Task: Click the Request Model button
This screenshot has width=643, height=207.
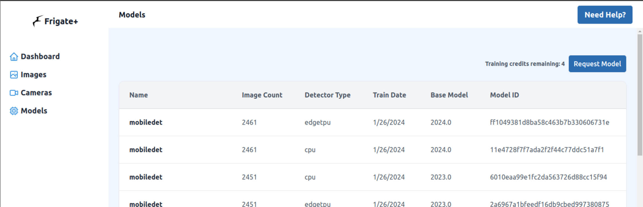Action: point(597,64)
